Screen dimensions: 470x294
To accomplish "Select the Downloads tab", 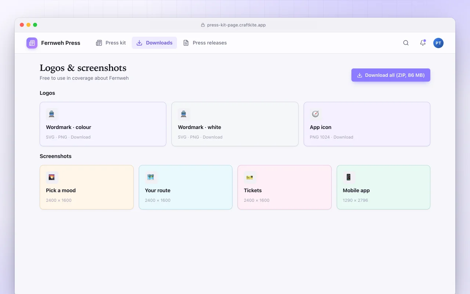I will pos(154,43).
